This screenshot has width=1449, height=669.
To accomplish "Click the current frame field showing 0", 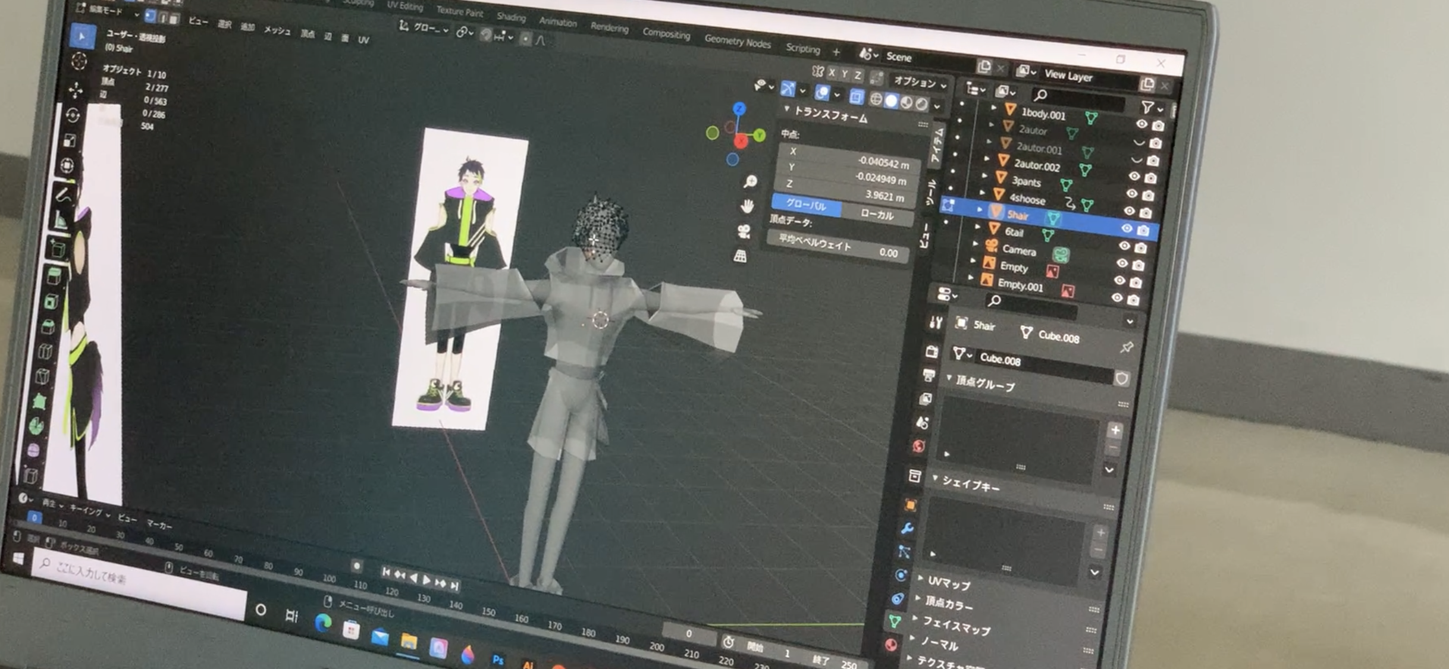I will tap(689, 634).
